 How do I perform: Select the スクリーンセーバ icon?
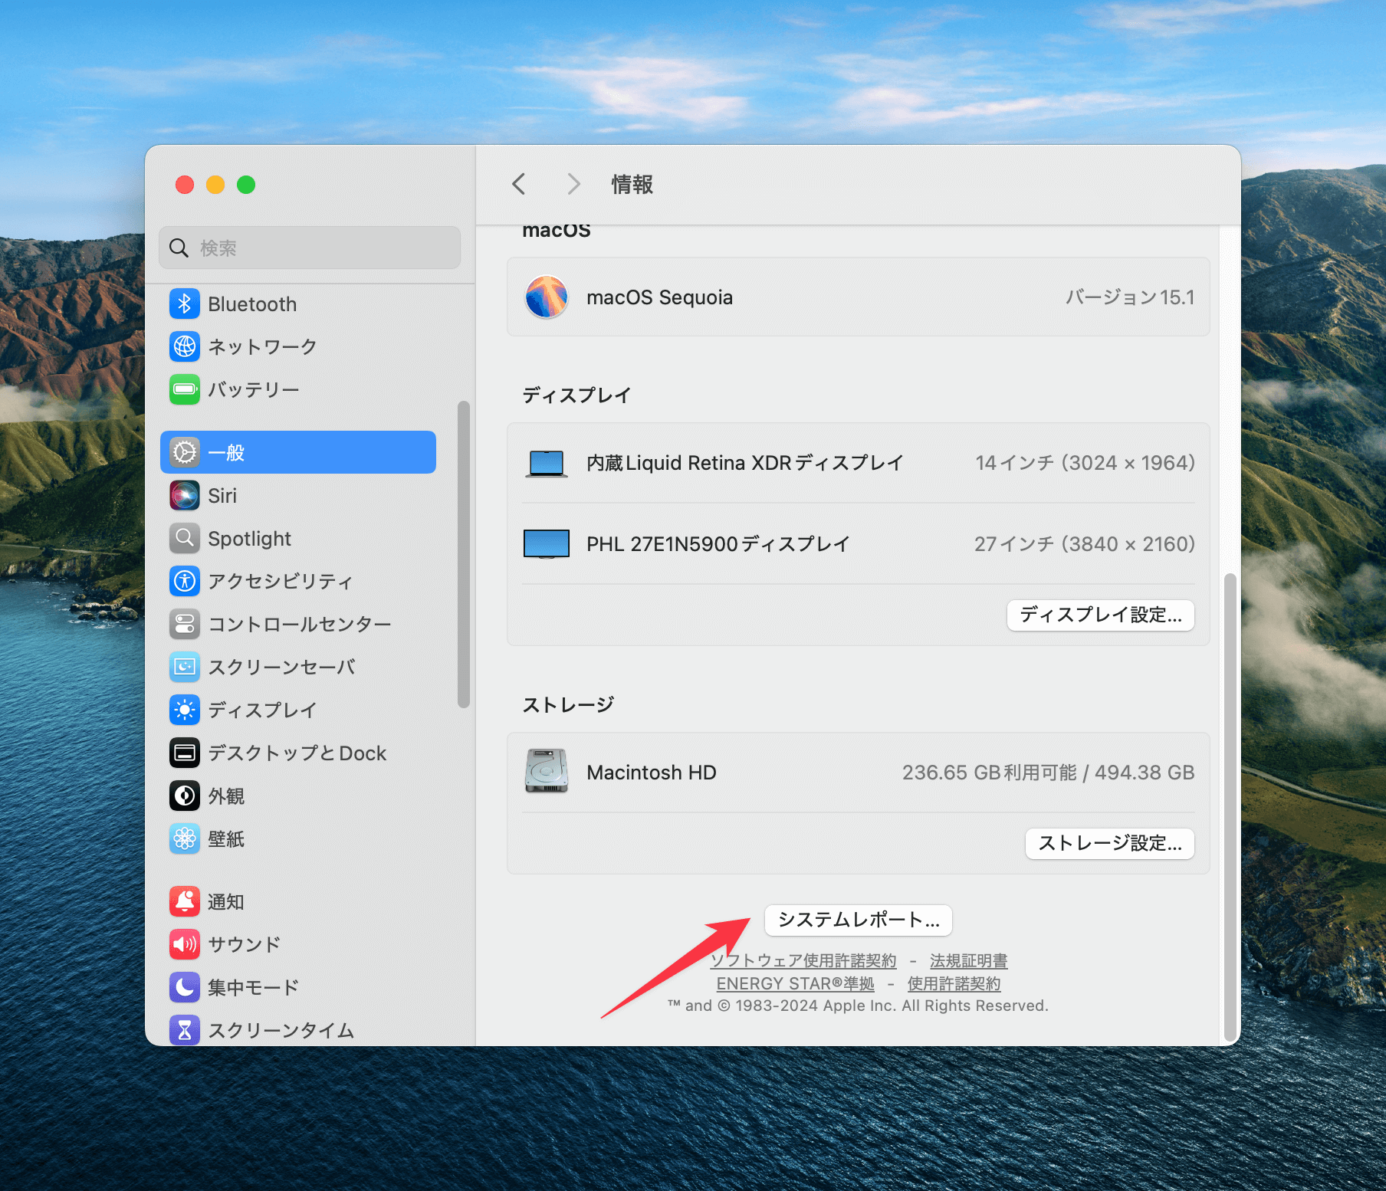[184, 667]
